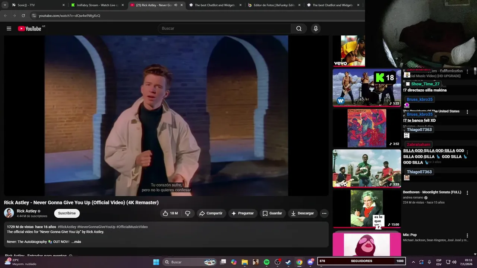Open the Rick Astley channel name link
Image resolution: width=477 pixels, height=268 pixels.
tap(26, 211)
